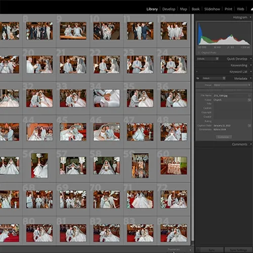Click the plus icon beside Keyword List
253x253 pixels.
tap(197, 72)
